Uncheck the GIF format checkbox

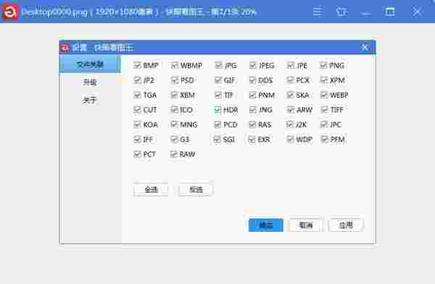coord(218,80)
